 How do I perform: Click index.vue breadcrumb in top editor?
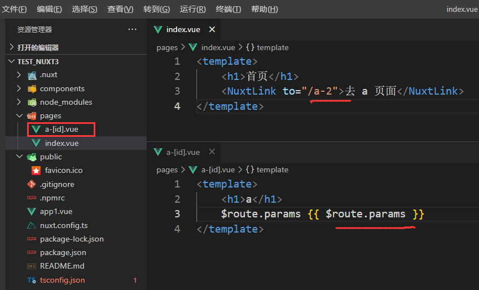click(218, 47)
